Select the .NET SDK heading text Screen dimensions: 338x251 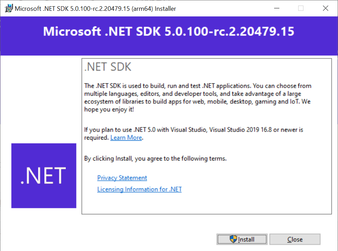click(107, 66)
